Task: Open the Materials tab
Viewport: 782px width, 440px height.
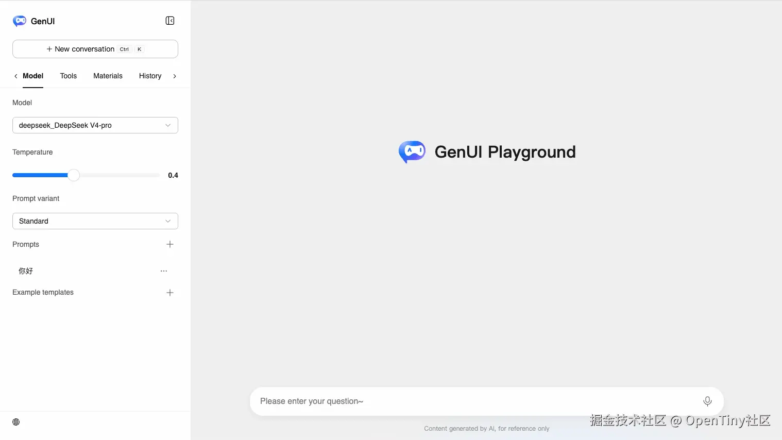Action: [x=108, y=76]
